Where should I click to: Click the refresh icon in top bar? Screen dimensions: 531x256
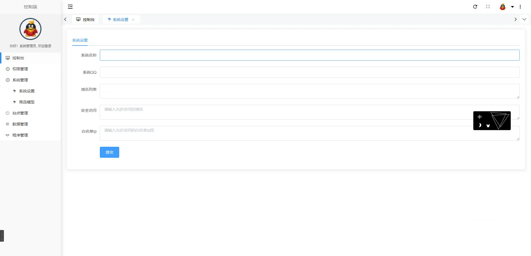[475, 7]
